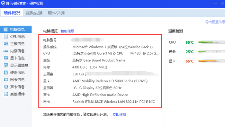Open the 硬盘信息 hard disk icon
Viewport: 225px width, 127px height.
(6, 72)
